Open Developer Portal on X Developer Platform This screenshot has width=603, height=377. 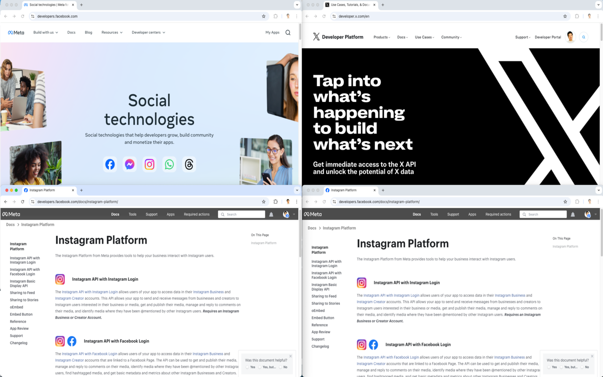click(x=548, y=37)
